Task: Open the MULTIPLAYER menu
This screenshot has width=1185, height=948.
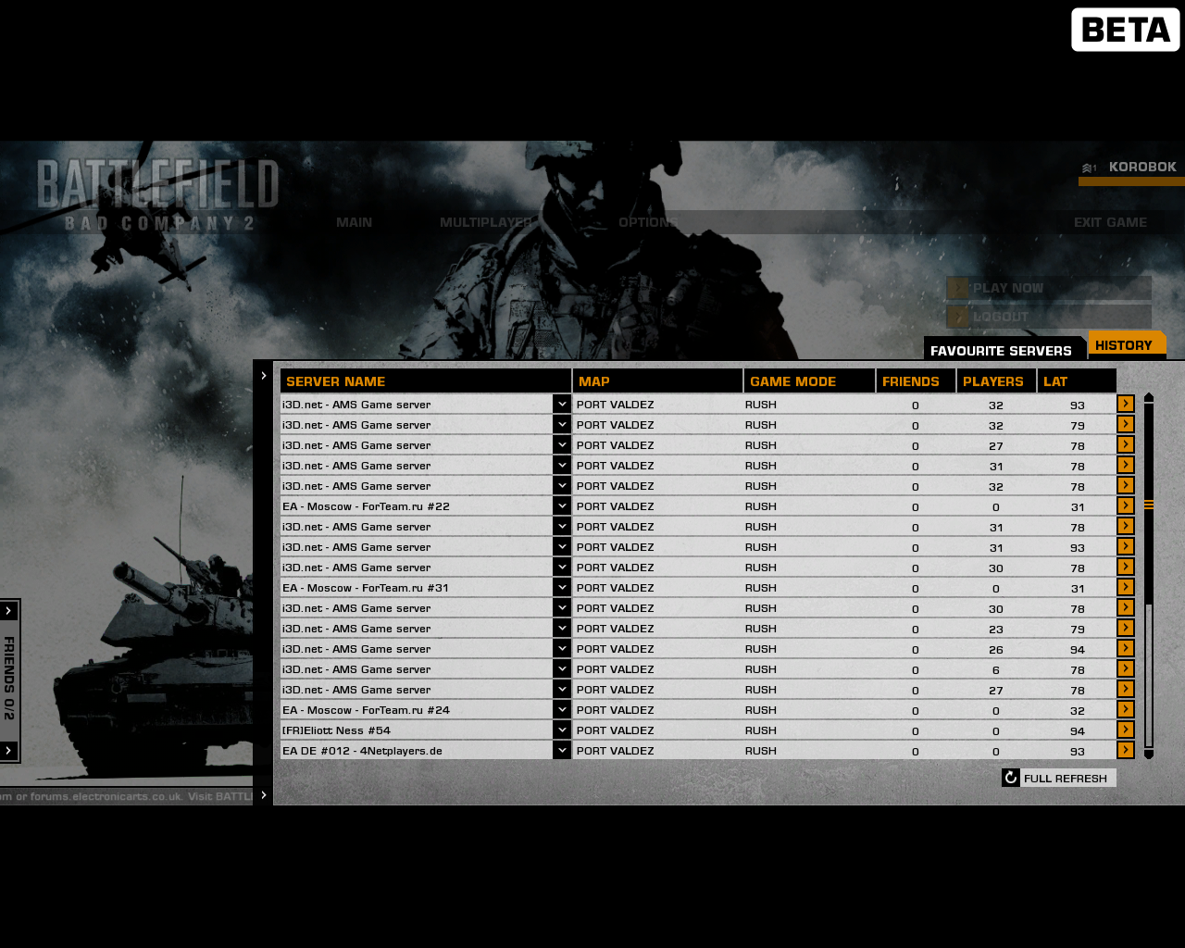Action: [x=487, y=222]
